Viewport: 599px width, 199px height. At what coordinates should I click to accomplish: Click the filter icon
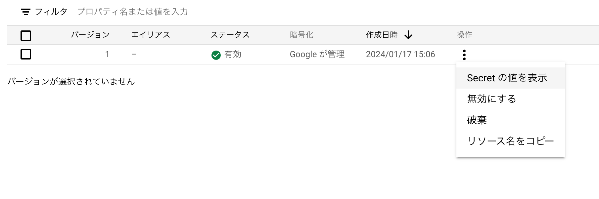pyautogui.click(x=25, y=12)
